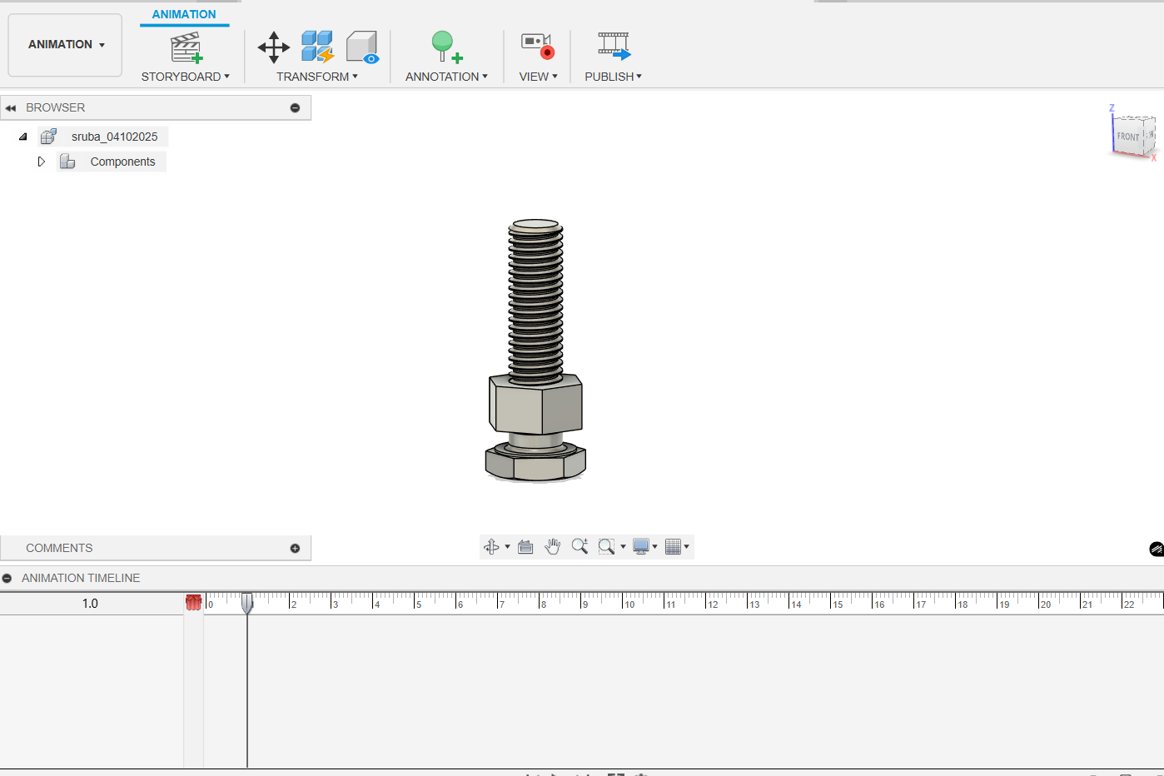Collapse the BROWSER panel using double arrows
The image size is (1164, 776).
[x=11, y=108]
